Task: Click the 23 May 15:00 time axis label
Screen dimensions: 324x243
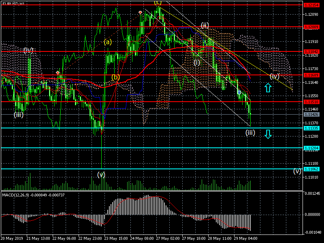Action: (116, 239)
